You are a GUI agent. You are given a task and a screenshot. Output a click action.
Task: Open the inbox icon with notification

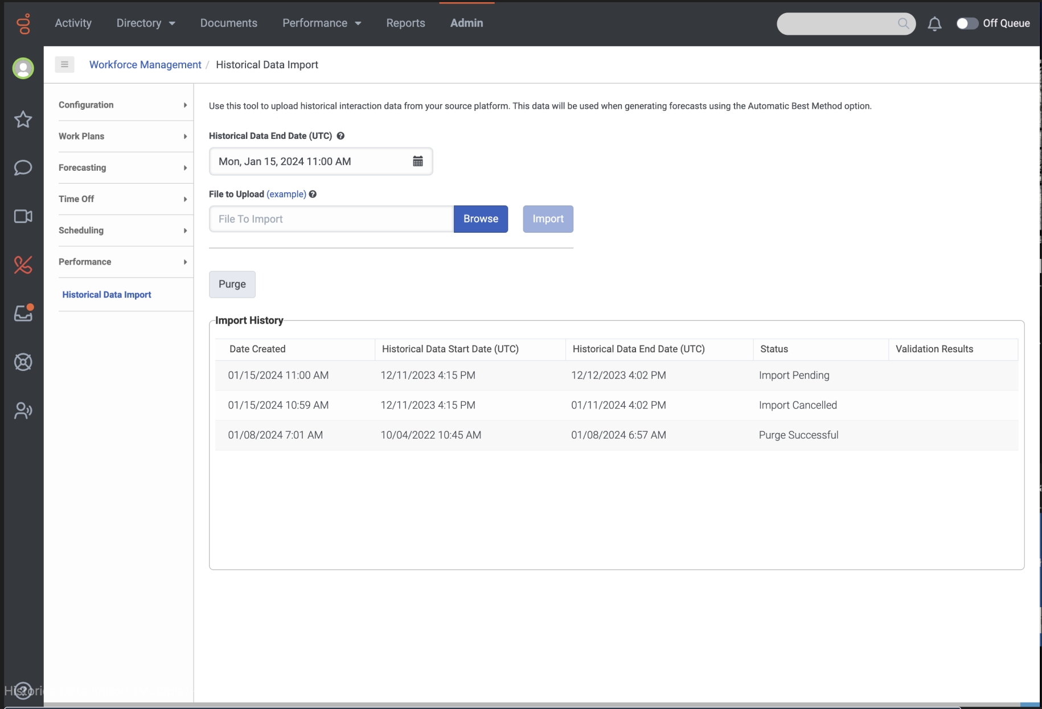coord(23,313)
